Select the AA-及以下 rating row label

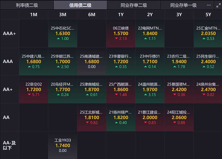click(9, 145)
